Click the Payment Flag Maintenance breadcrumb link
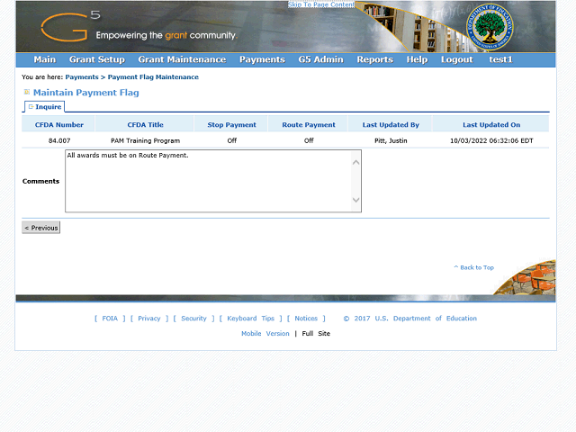The image size is (576, 432). click(x=153, y=77)
